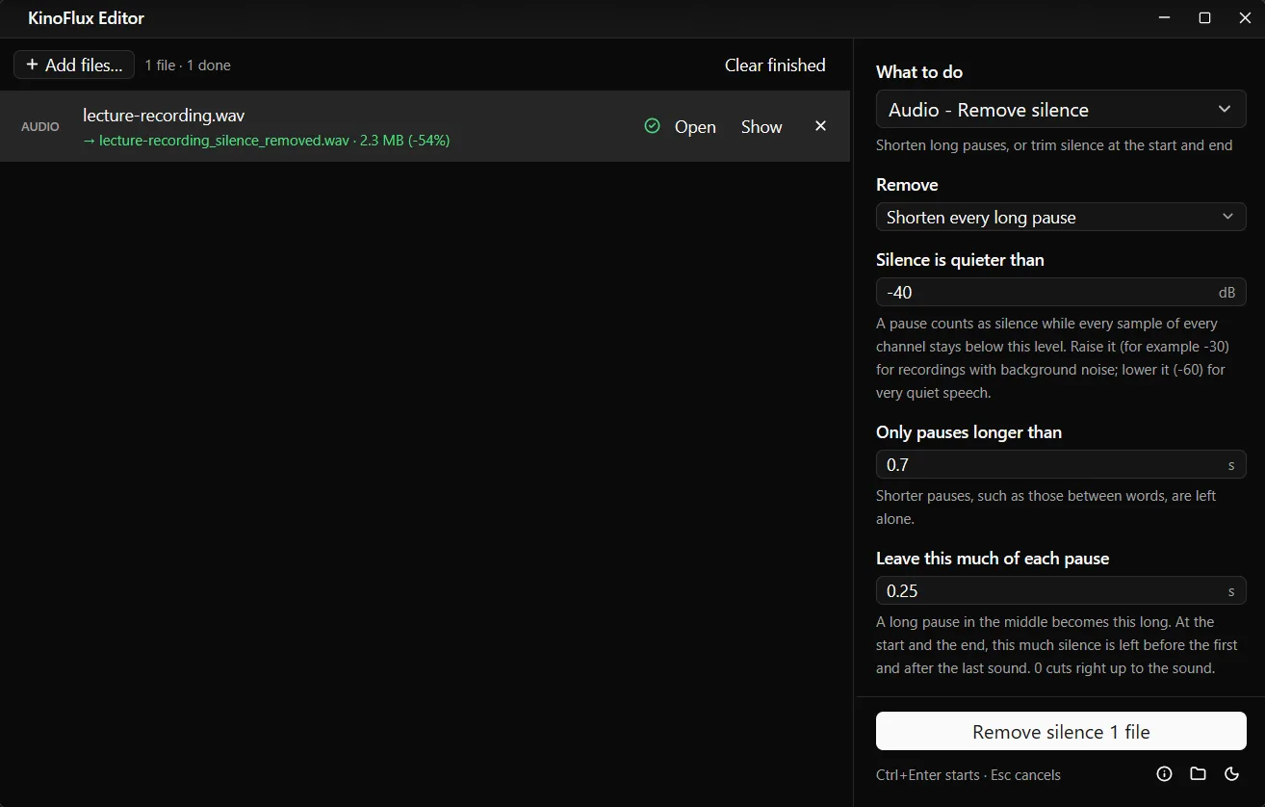Click the 'Silence is quieter than' label
The width and height of the screenshot is (1265, 807).
point(960,260)
